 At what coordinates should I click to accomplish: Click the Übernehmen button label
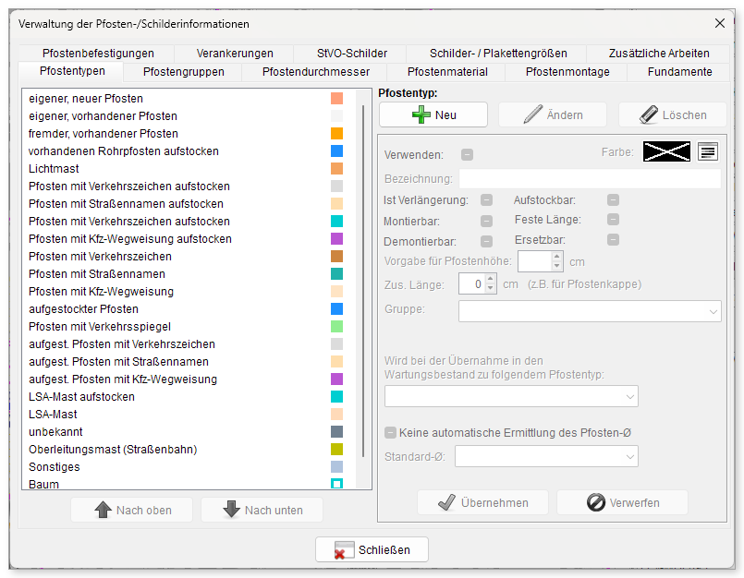point(494,502)
